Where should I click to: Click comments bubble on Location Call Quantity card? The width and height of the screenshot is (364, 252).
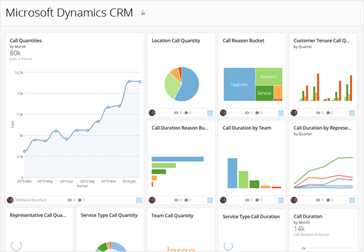[186, 113]
